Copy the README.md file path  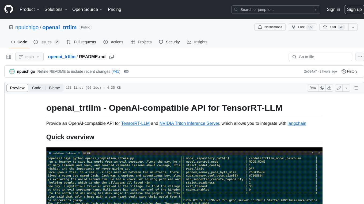tap(112, 57)
